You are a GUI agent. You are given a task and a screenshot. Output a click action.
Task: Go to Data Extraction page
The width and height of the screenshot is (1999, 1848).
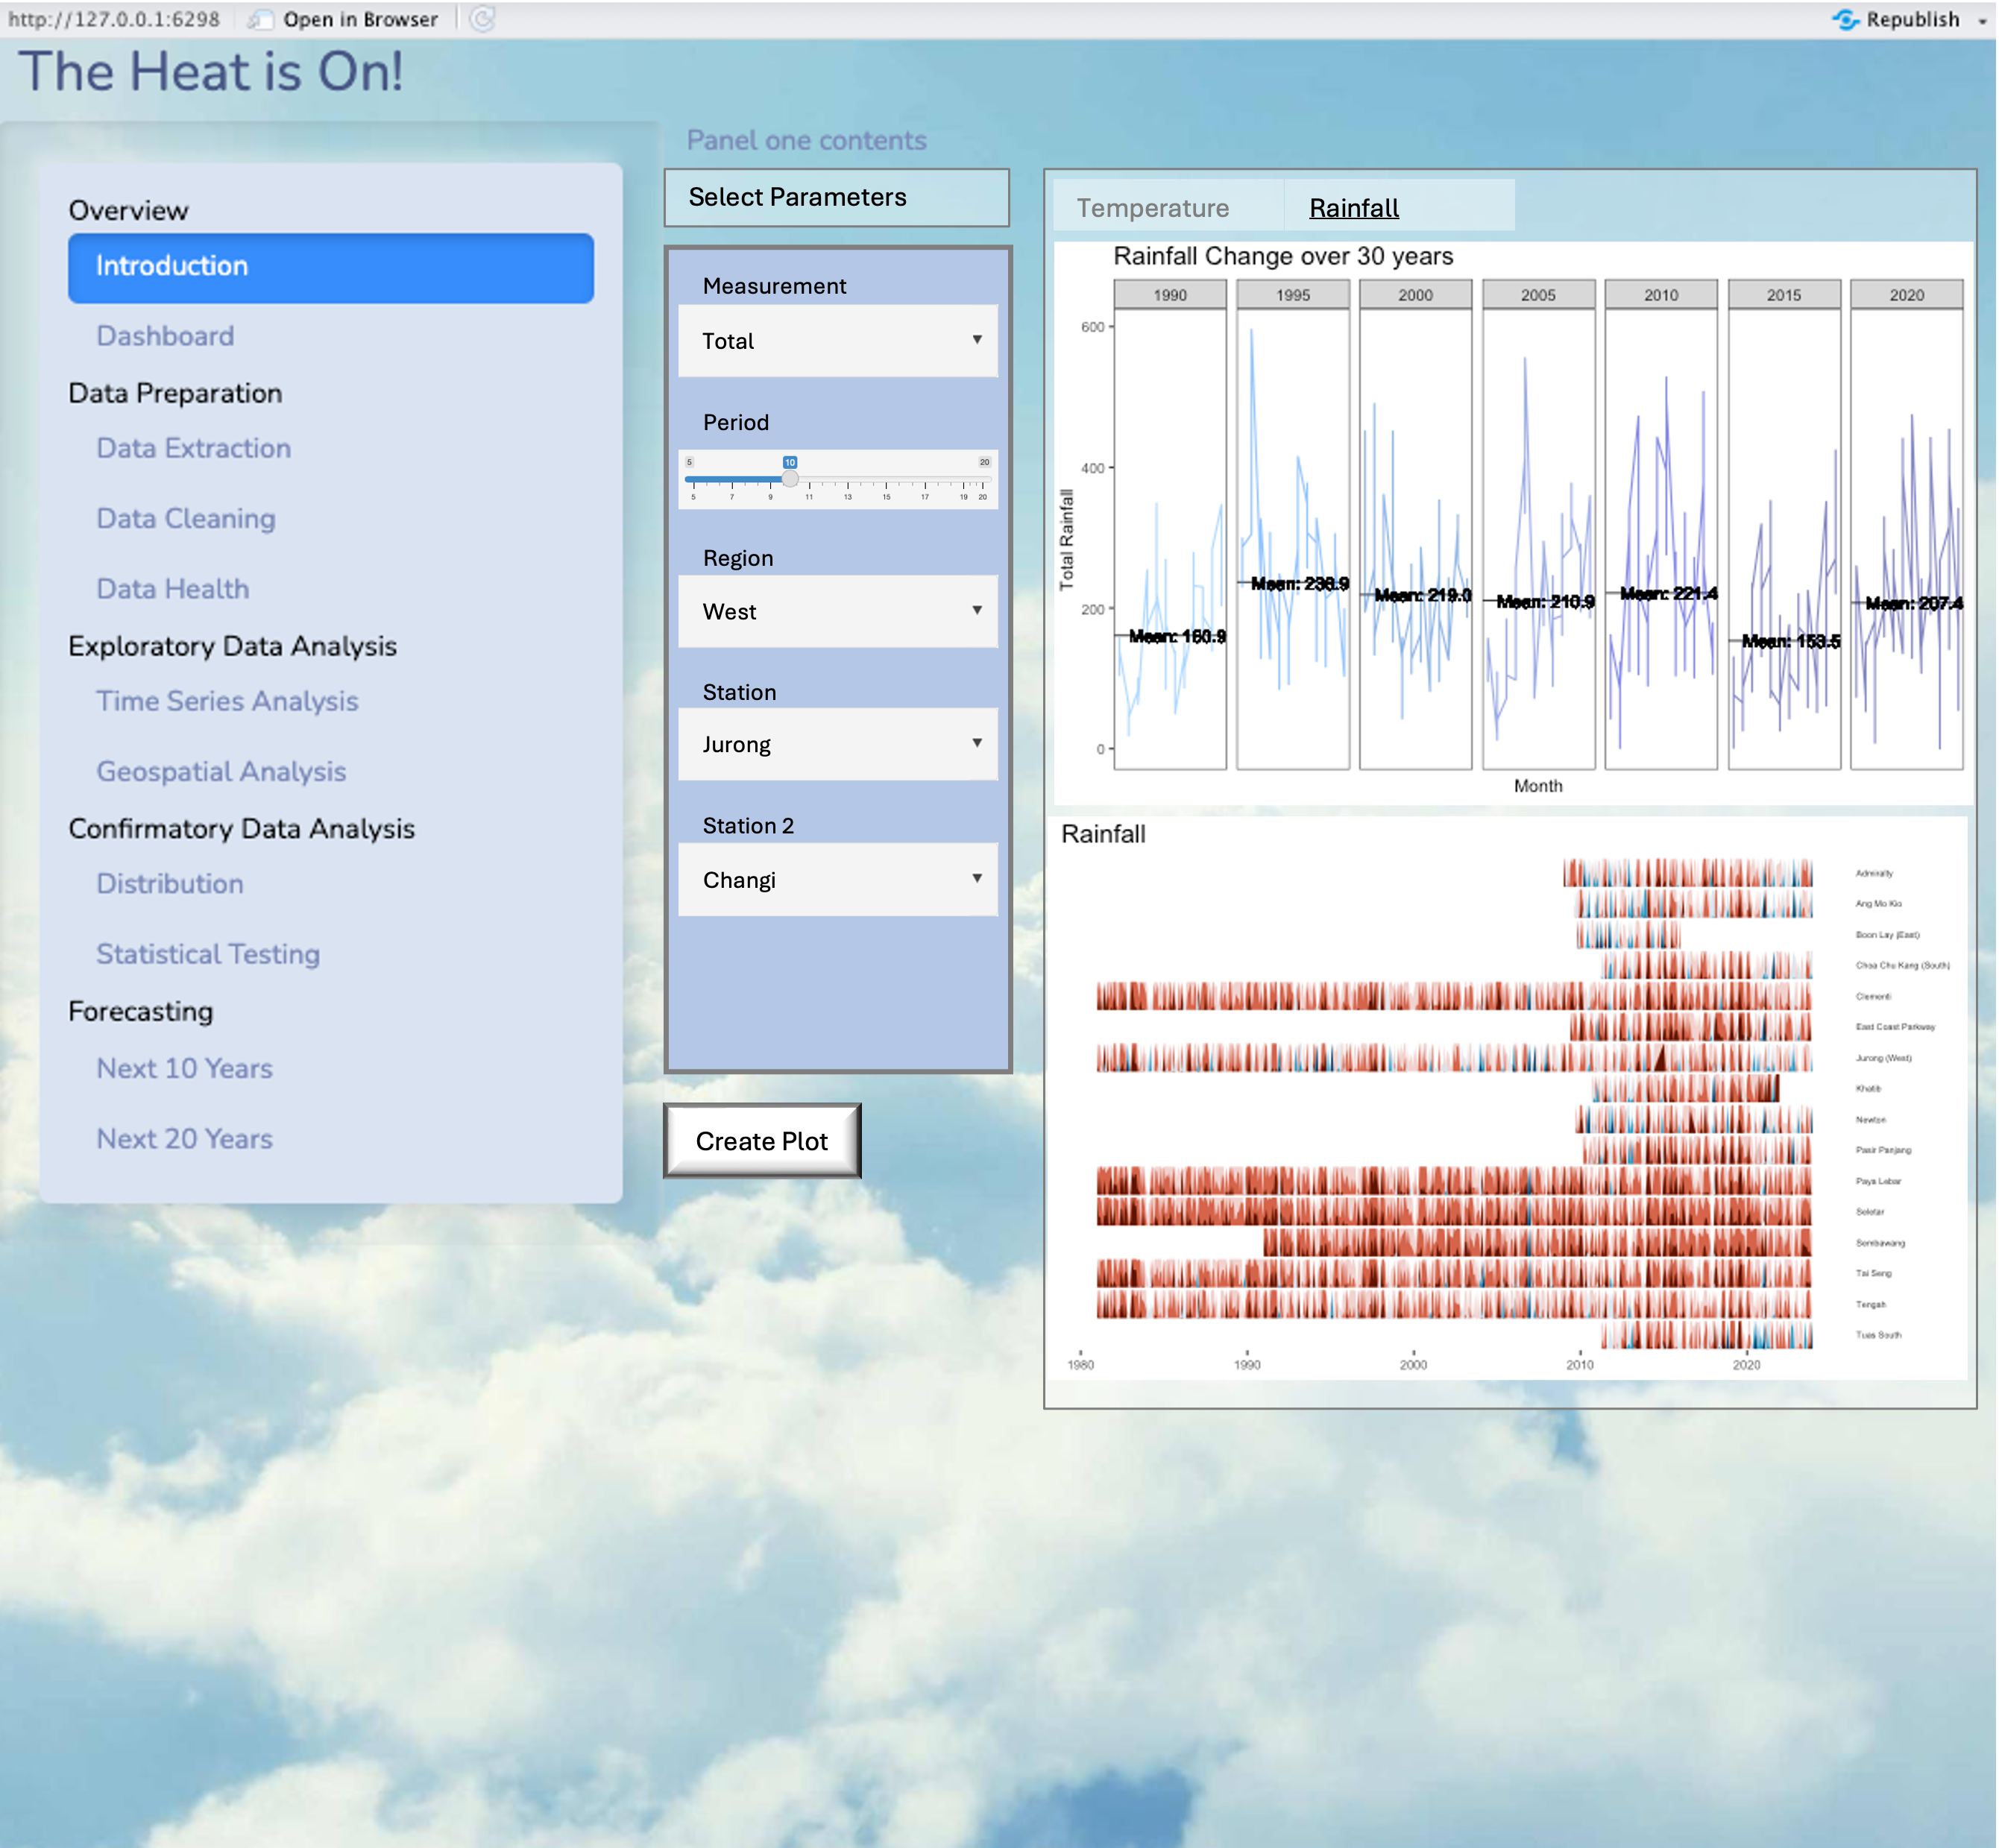pyautogui.click(x=193, y=448)
